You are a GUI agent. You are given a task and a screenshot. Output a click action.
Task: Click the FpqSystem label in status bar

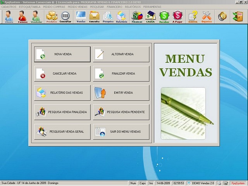238,183
